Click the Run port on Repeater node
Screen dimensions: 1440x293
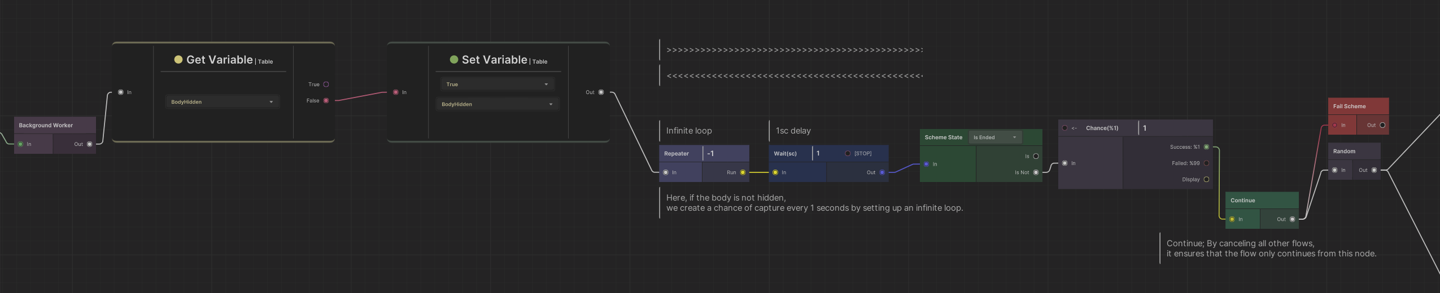coord(743,172)
